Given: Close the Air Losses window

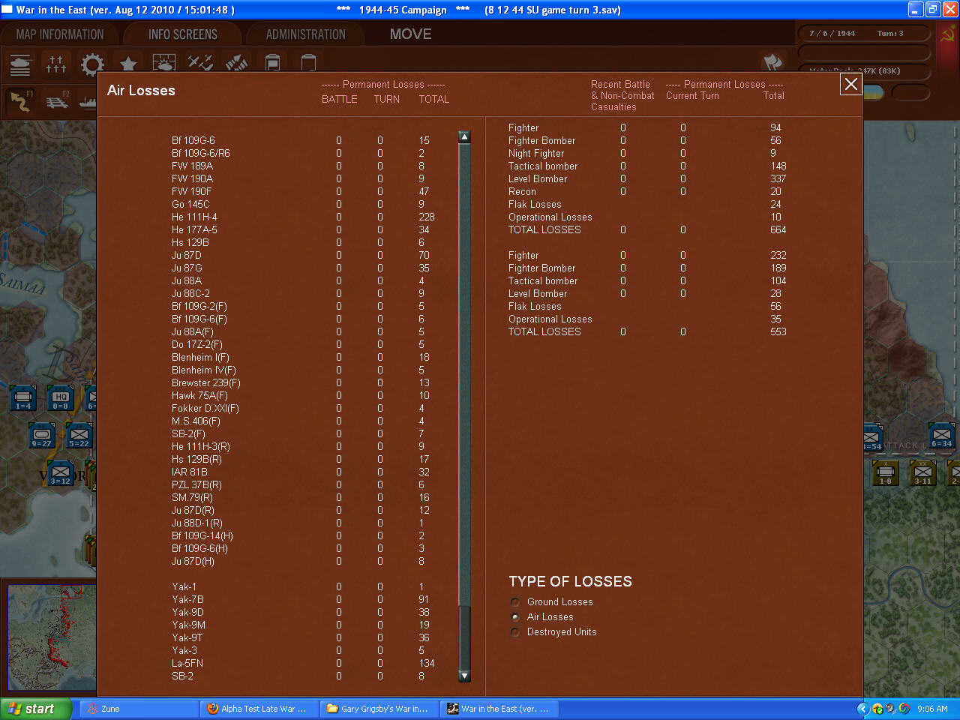Looking at the screenshot, I should pyautogui.click(x=851, y=85).
